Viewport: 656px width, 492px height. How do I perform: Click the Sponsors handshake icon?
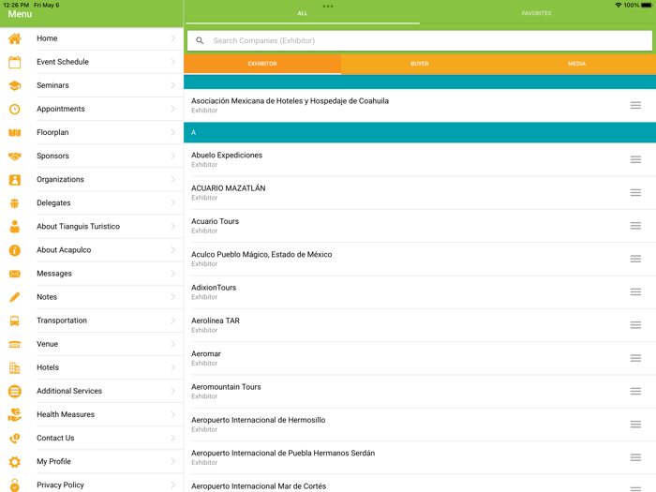[x=14, y=157]
